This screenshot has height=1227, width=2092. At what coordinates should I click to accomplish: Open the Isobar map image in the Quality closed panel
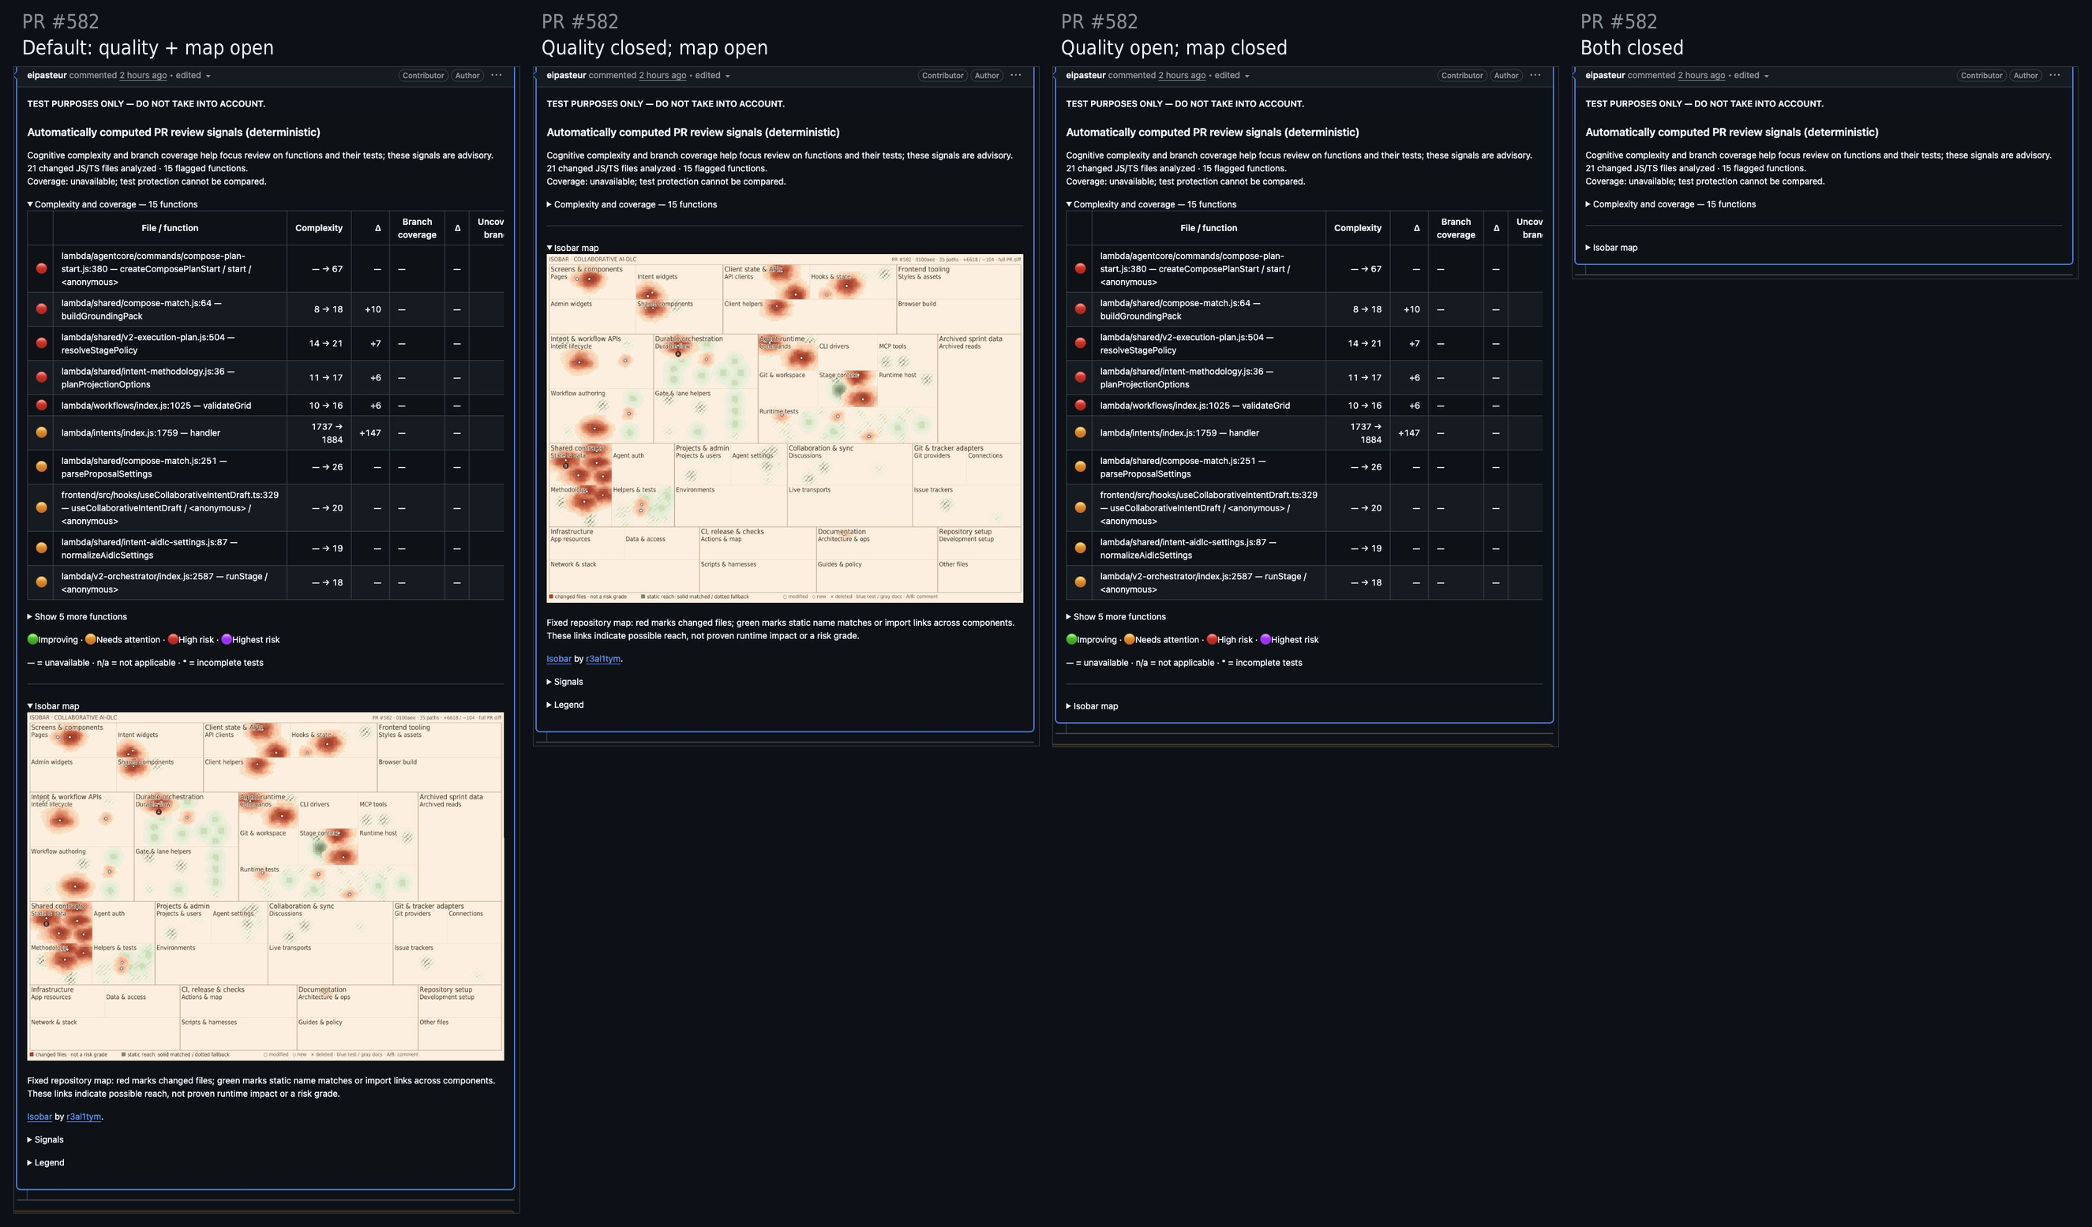[x=785, y=428]
